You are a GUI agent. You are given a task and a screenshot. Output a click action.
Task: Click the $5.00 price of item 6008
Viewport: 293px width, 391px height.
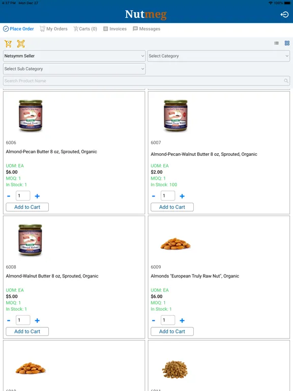pos(12,296)
